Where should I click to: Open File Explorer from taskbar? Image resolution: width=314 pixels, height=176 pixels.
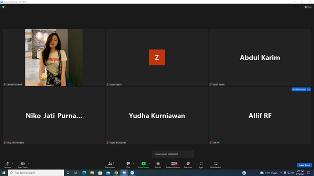click(92, 173)
